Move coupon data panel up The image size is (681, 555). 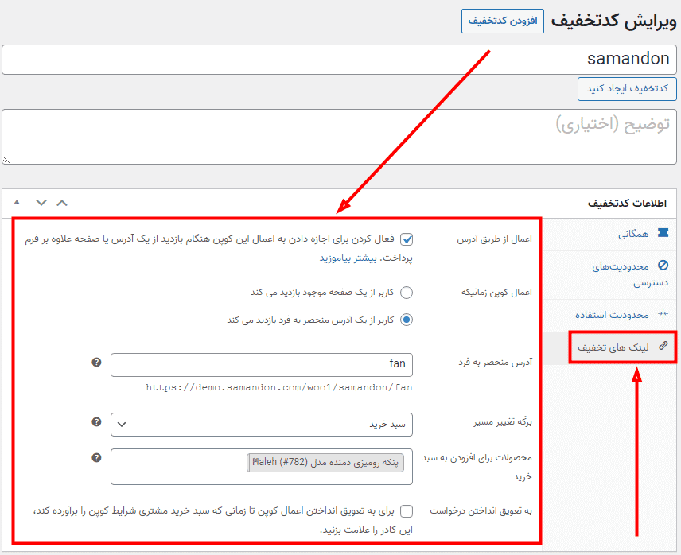click(x=62, y=203)
